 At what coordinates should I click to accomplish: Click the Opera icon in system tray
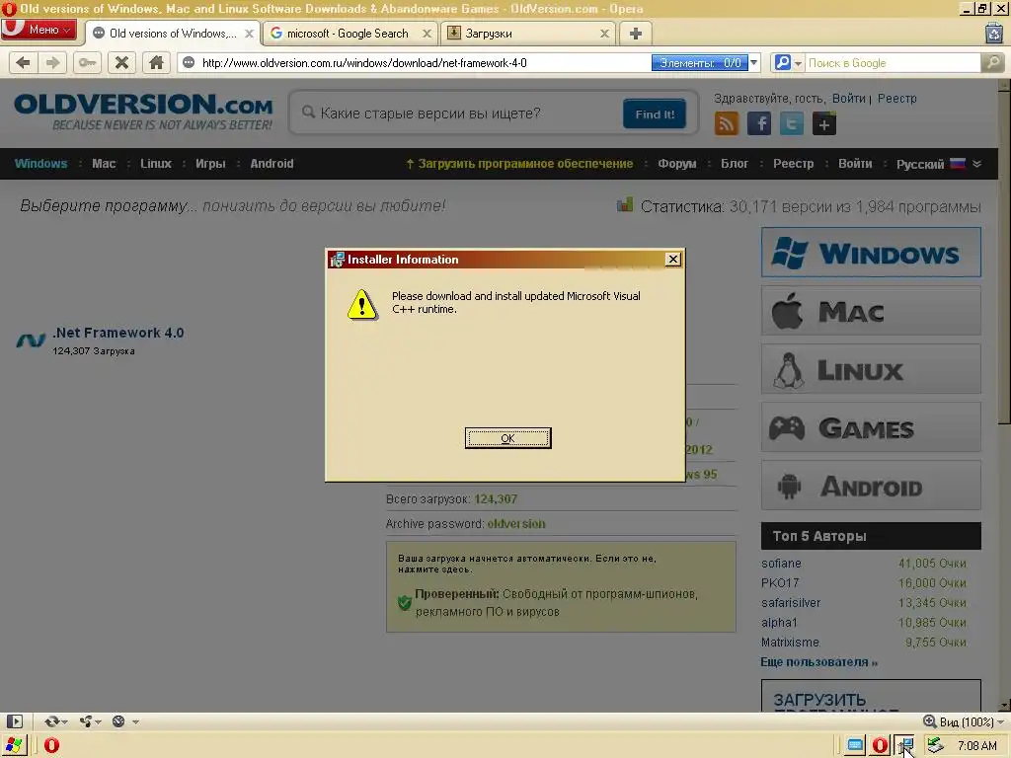[880, 746]
